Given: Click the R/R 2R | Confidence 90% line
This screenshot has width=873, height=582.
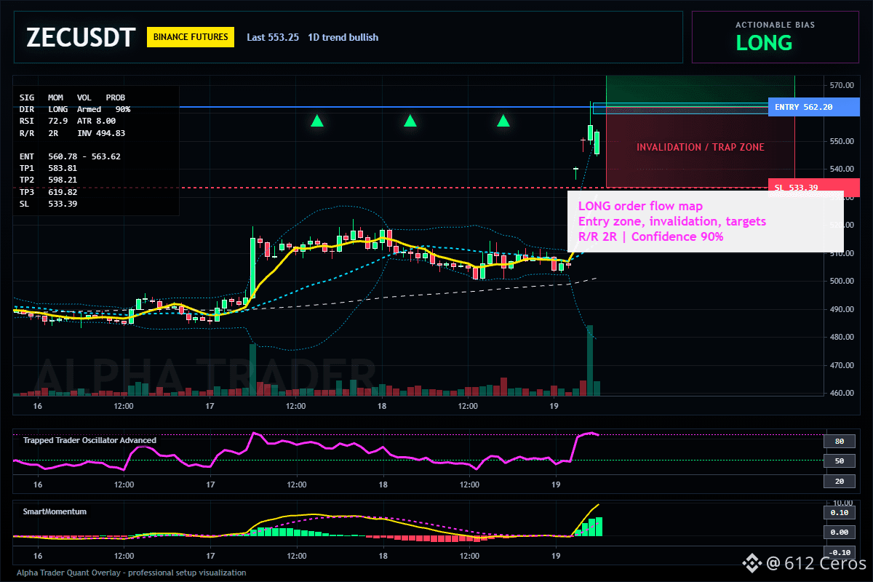Looking at the screenshot, I should click(x=650, y=236).
